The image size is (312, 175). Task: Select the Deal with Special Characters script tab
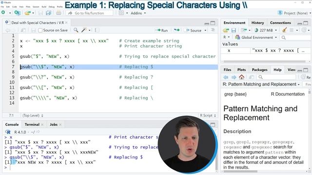pyautogui.click(x=38, y=23)
